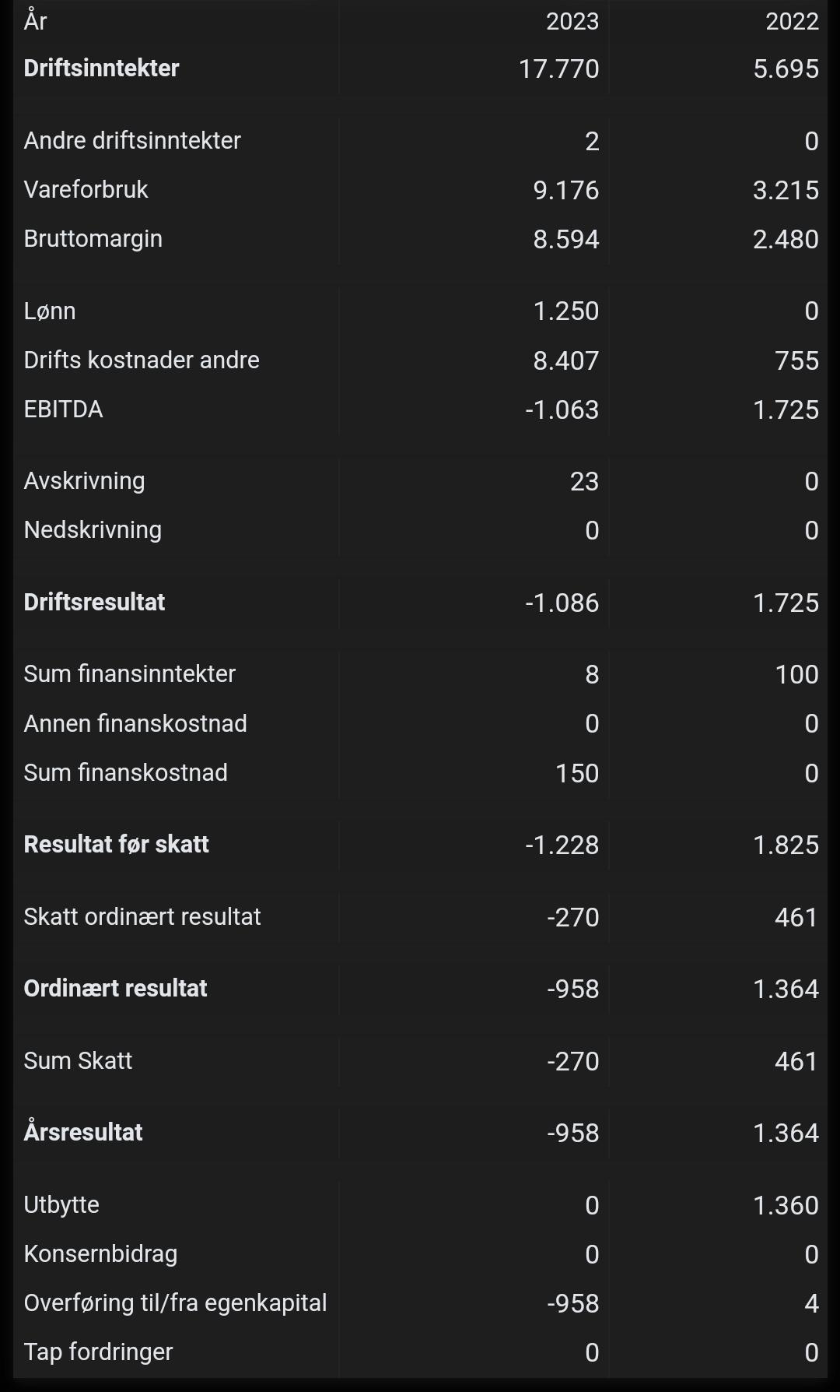Click the Drifts kostnader andre label
The width and height of the screenshot is (840, 1392).
coord(142,360)
